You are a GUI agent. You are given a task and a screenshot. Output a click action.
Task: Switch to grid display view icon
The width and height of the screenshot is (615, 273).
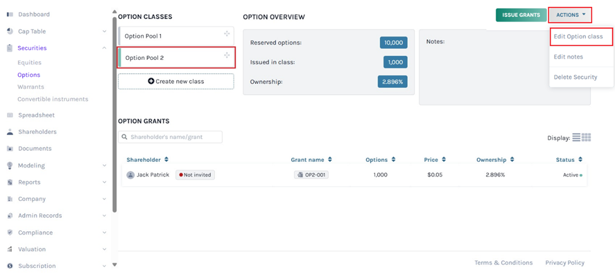pyautogui.click(x=586, y=137)
